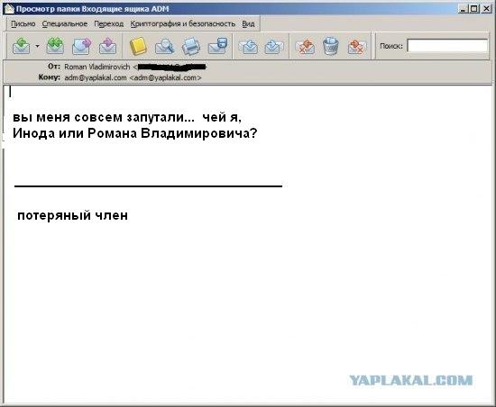Click the Redirect message pink-arrow icon
The image size is (496, 407).
tap(107, 46)
